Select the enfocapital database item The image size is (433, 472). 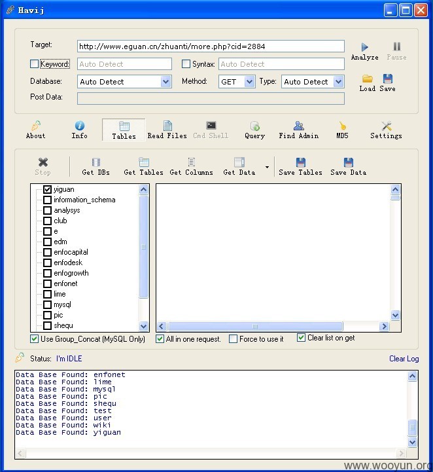(x=71, y=252)
